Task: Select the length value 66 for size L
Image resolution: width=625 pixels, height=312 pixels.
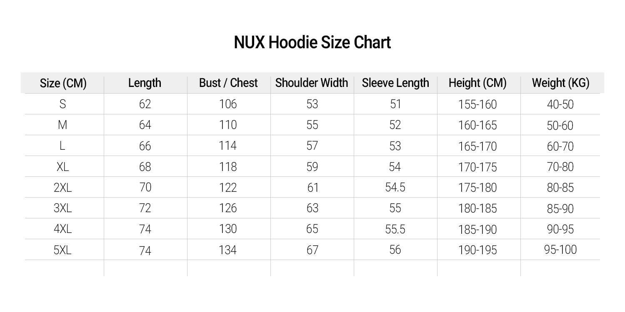Action: coord(145,146)
